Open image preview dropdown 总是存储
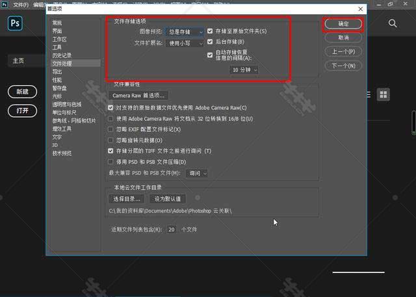 coord(185,32)
